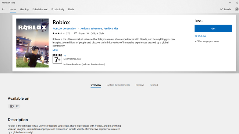Click the Roblox cover art thumbnail
This screenshot has width=239, height=134.
32,43
